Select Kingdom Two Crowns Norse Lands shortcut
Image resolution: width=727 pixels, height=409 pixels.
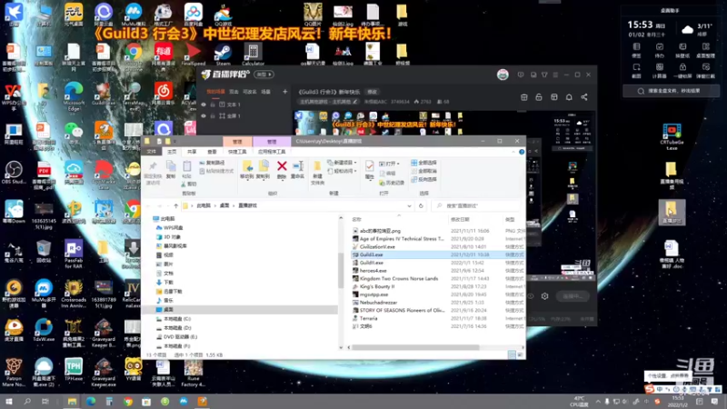[398, 279]
